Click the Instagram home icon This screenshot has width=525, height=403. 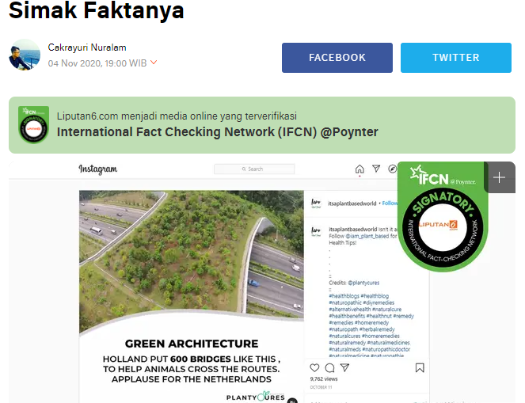pyautogui.click(x=360, y=169)
